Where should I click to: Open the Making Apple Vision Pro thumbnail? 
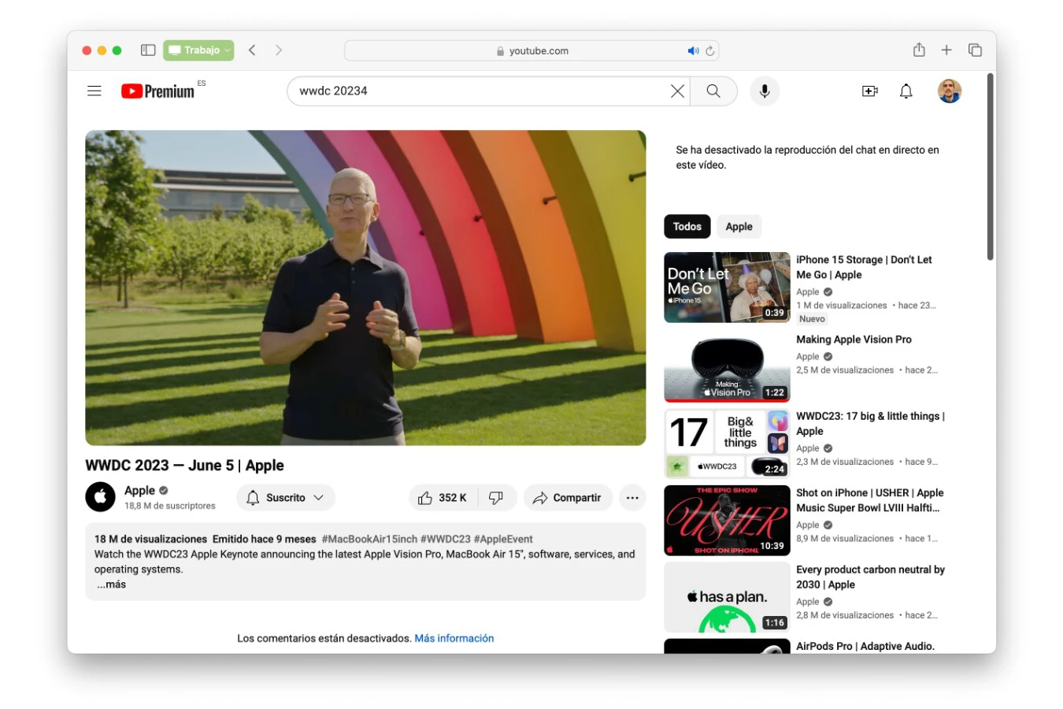(727, 367)
